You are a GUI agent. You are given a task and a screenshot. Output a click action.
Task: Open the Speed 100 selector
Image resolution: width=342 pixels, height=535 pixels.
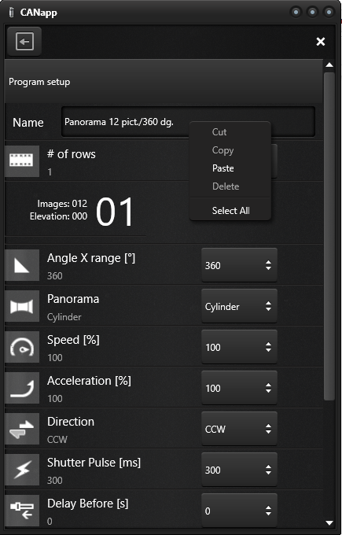click(239, 347)
